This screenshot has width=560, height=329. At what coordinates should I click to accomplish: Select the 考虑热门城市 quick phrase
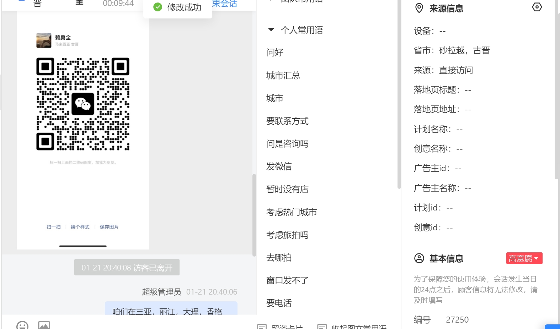pos(292,212)
